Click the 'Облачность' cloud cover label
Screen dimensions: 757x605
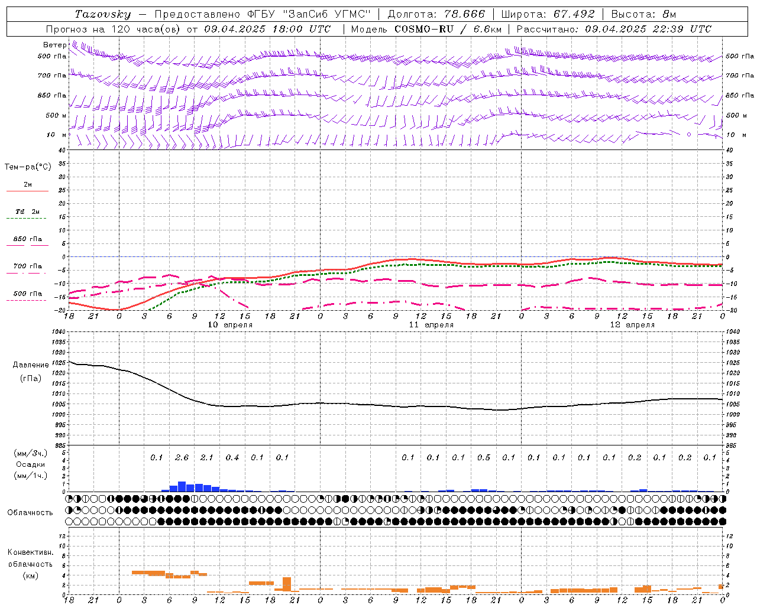30,513
